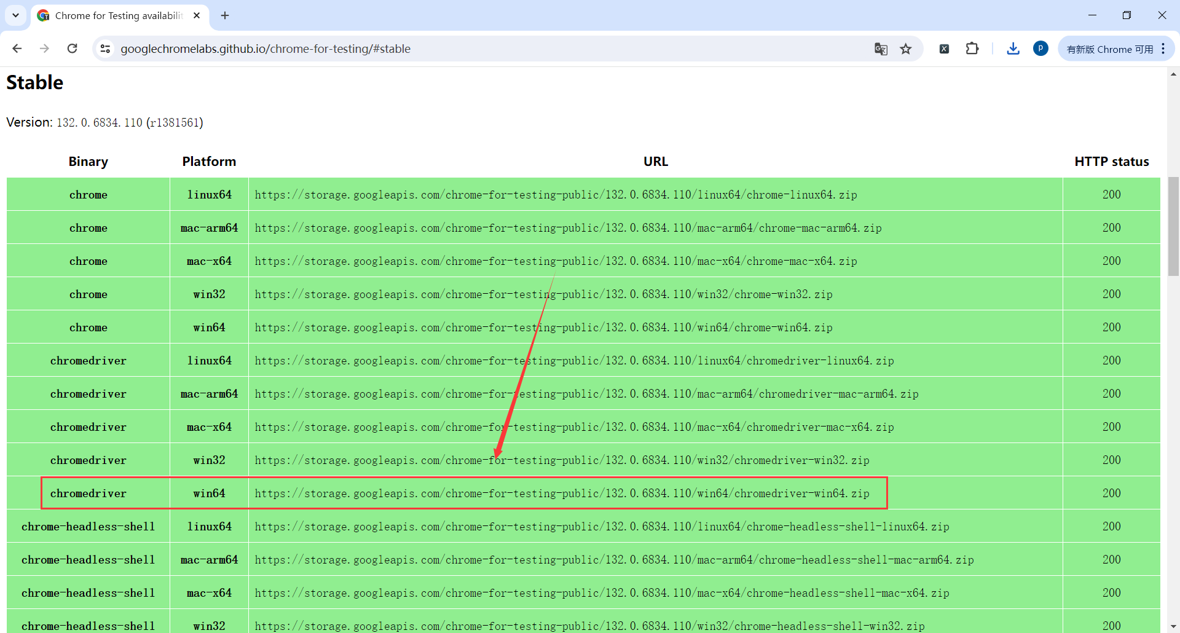The height and width of the screenshot is (633, 1180).
Task: Go back to the previous page
Action: [x=17, y=49]
